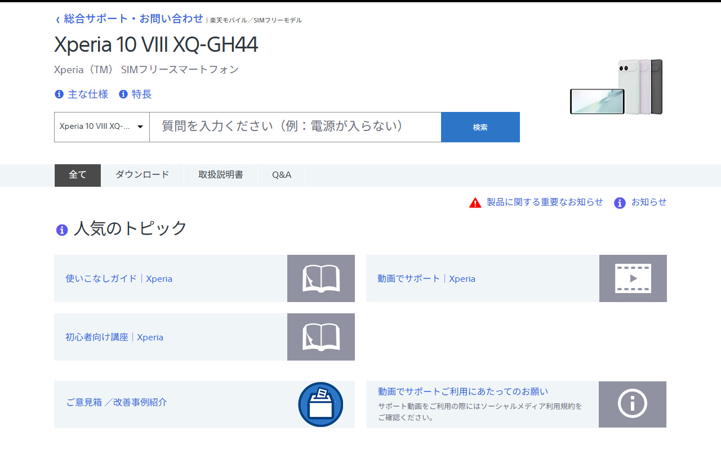721x450 pixels.
Task: Click the blue ballot box icon for ご意見箱
Action: [x=321, y=404]
